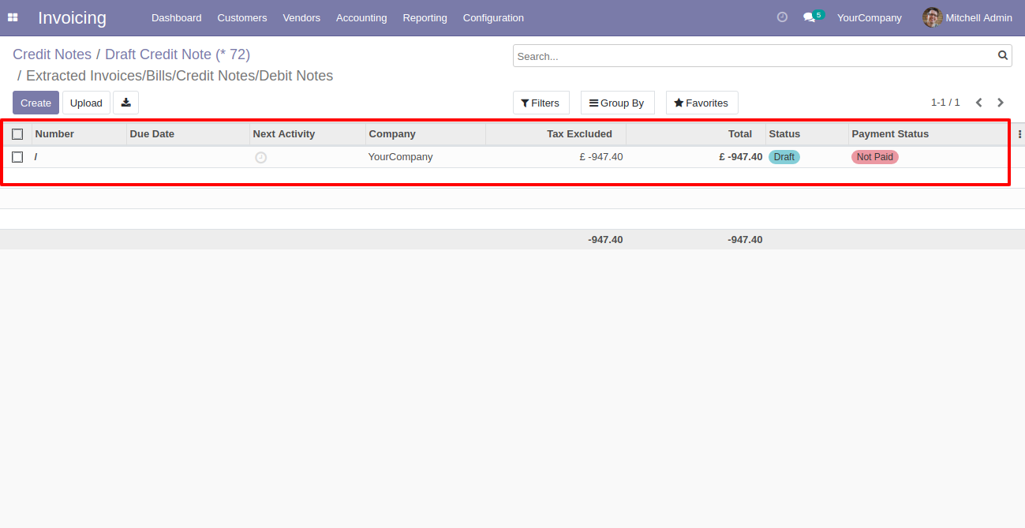Sort by Payment Status column header

tap(930, 134)
